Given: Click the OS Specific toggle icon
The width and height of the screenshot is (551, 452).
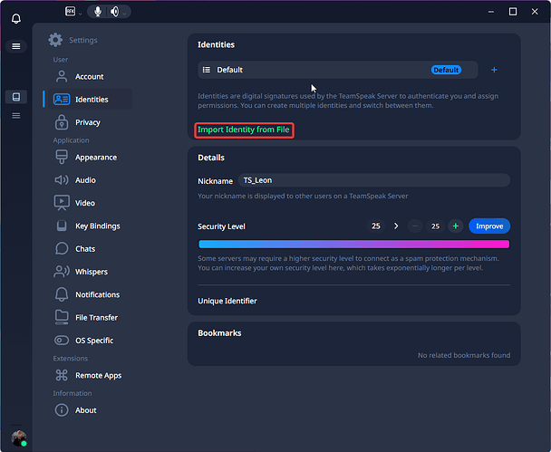Looking at the screenshot, I should [x=62, y=341].
